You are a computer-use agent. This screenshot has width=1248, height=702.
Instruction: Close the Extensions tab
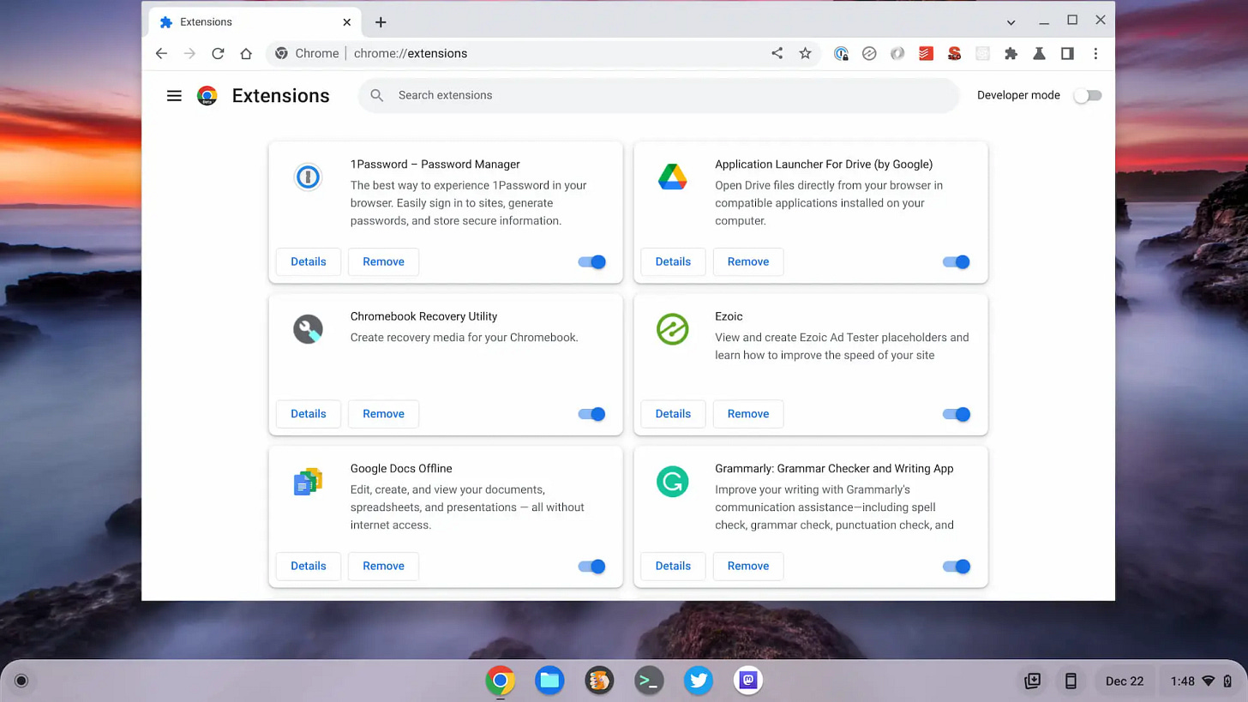346,22
